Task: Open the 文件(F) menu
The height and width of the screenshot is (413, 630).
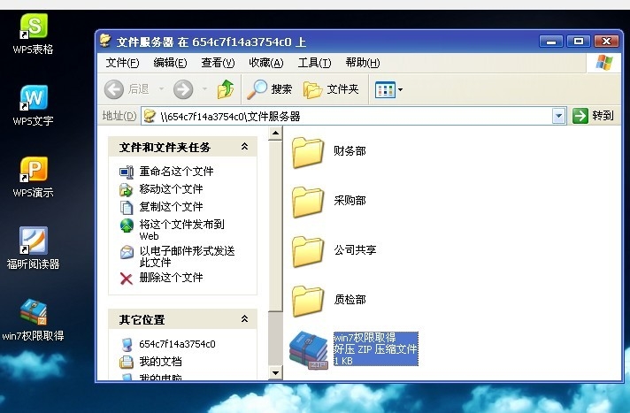Action: pyautogui.click(x=122, y=63)
